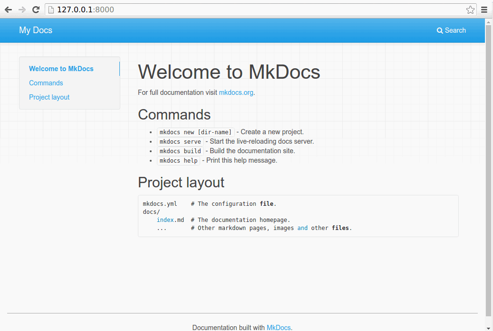Viewport: 493px width, 331px height.
Task: Click the "mkdocs serve" inline code
Action: click(x=180, y=141)
